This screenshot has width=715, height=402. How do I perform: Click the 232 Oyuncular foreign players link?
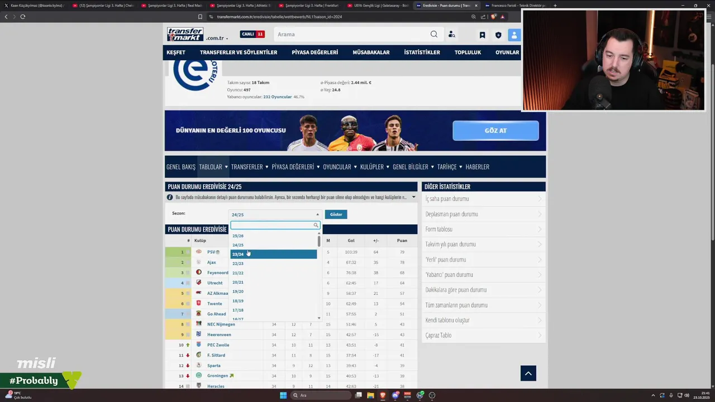278,97
